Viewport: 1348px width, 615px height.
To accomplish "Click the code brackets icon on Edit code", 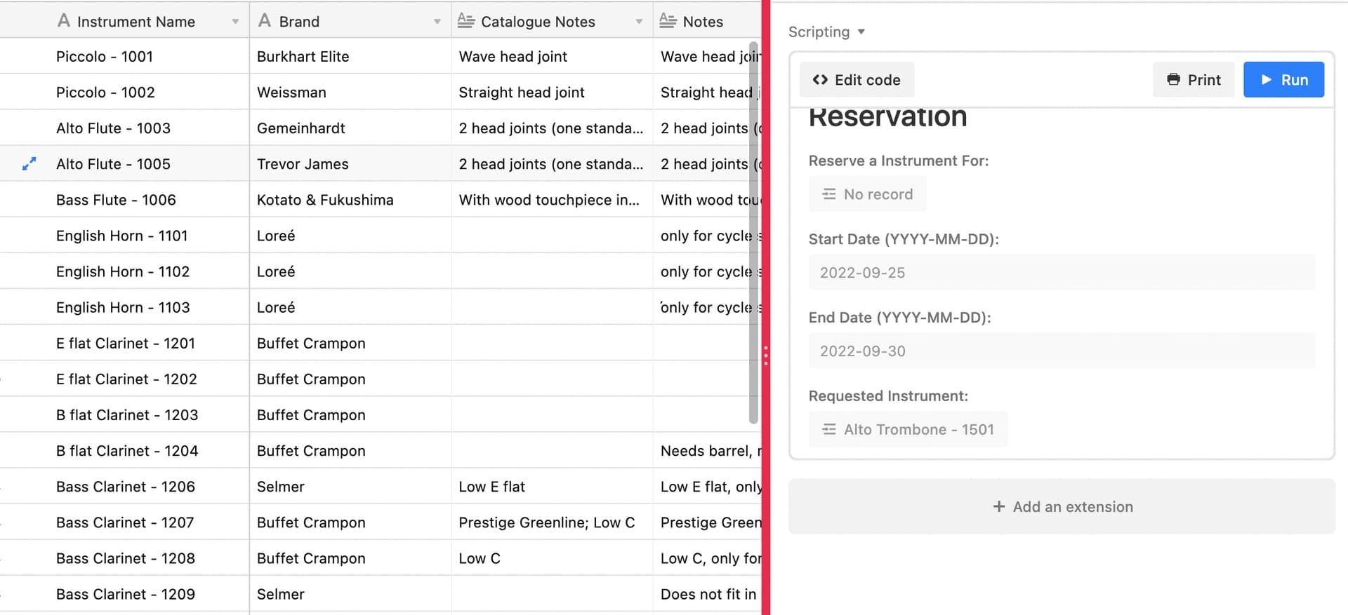I will click(820, 80).
